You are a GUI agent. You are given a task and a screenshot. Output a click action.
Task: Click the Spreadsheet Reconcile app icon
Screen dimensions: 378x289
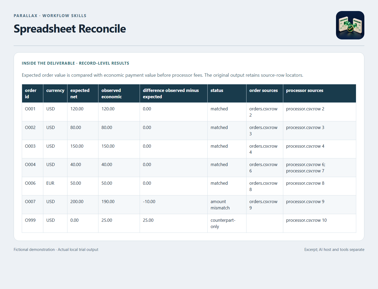(350, 25)
